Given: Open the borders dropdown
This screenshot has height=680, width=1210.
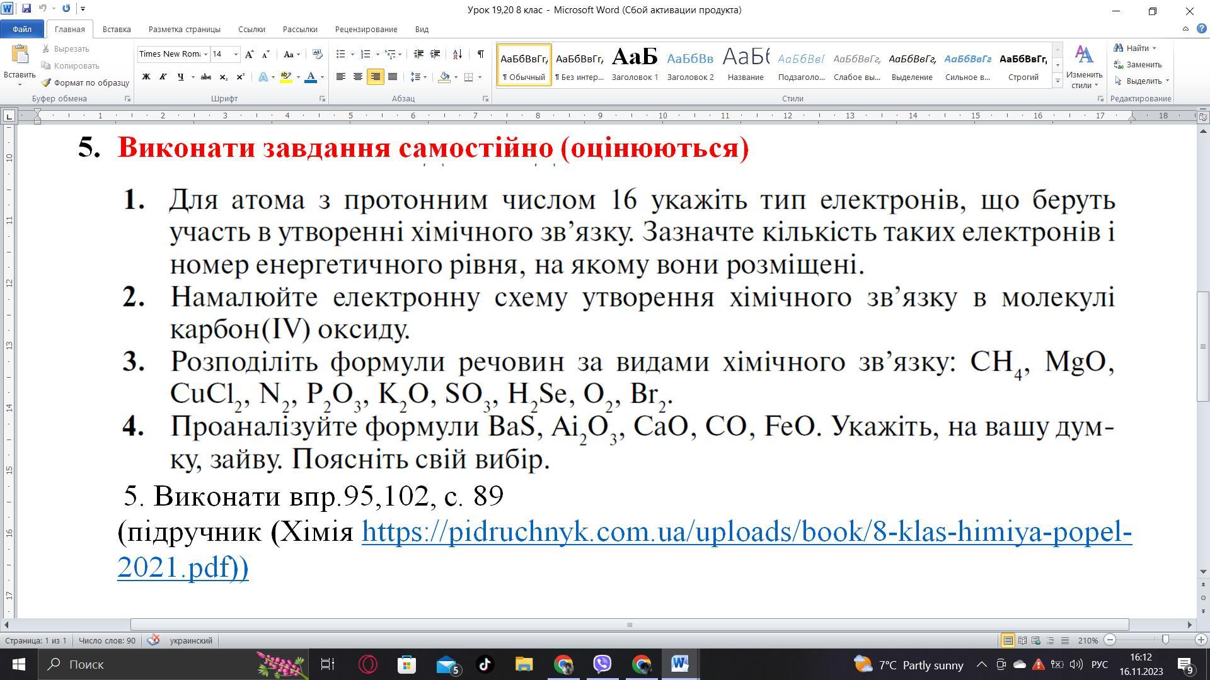Looking at the screenshot, I should tap(480, 77).
